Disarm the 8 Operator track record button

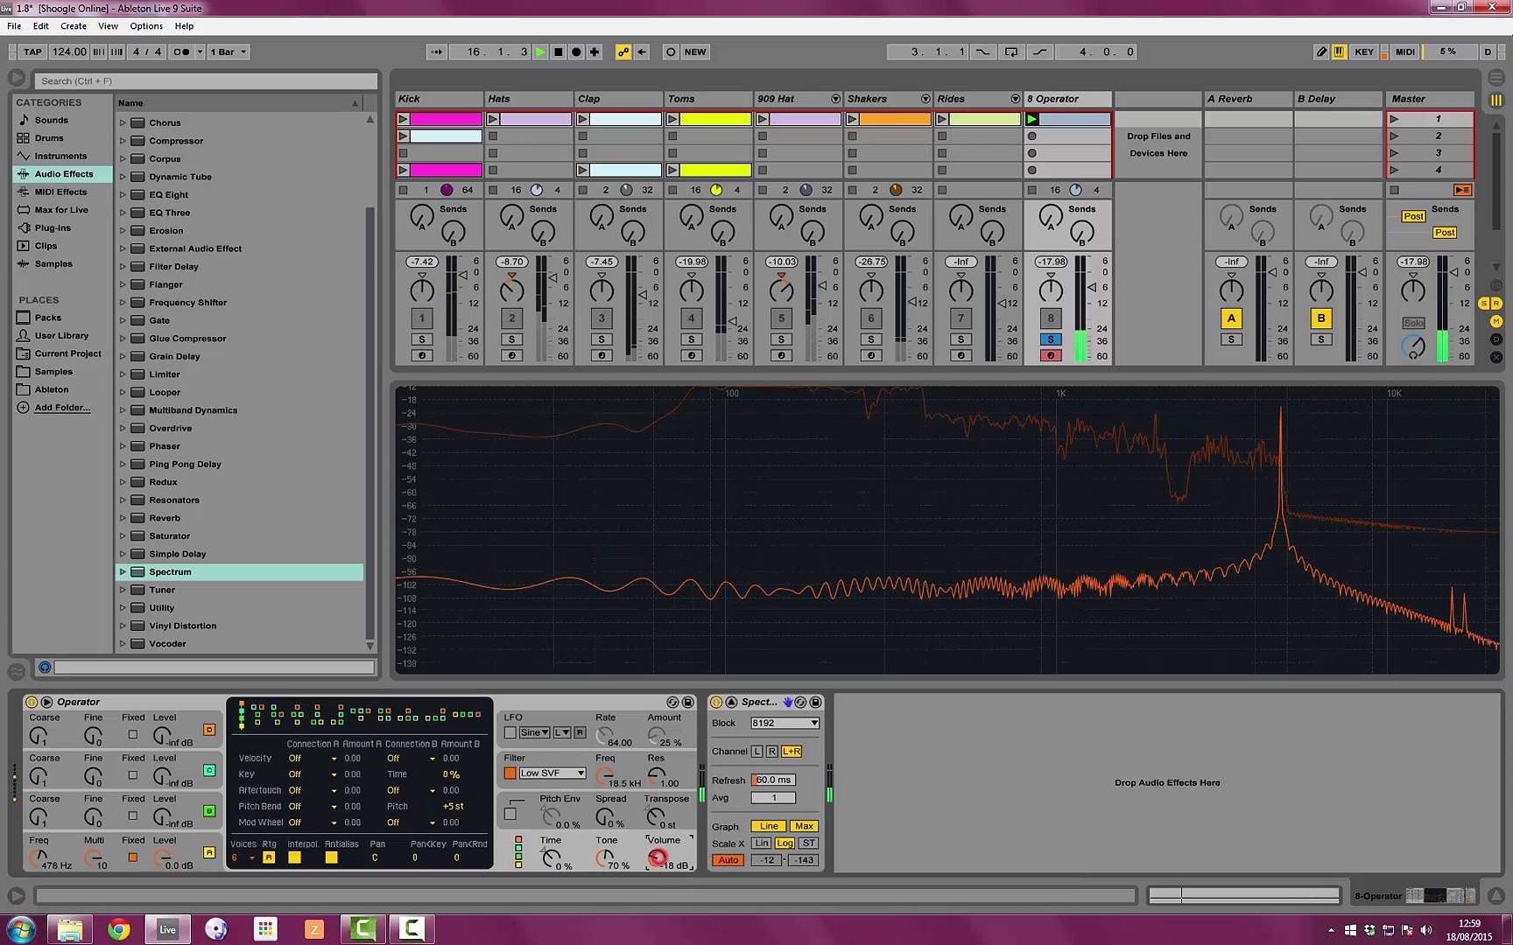(1051, 356)
